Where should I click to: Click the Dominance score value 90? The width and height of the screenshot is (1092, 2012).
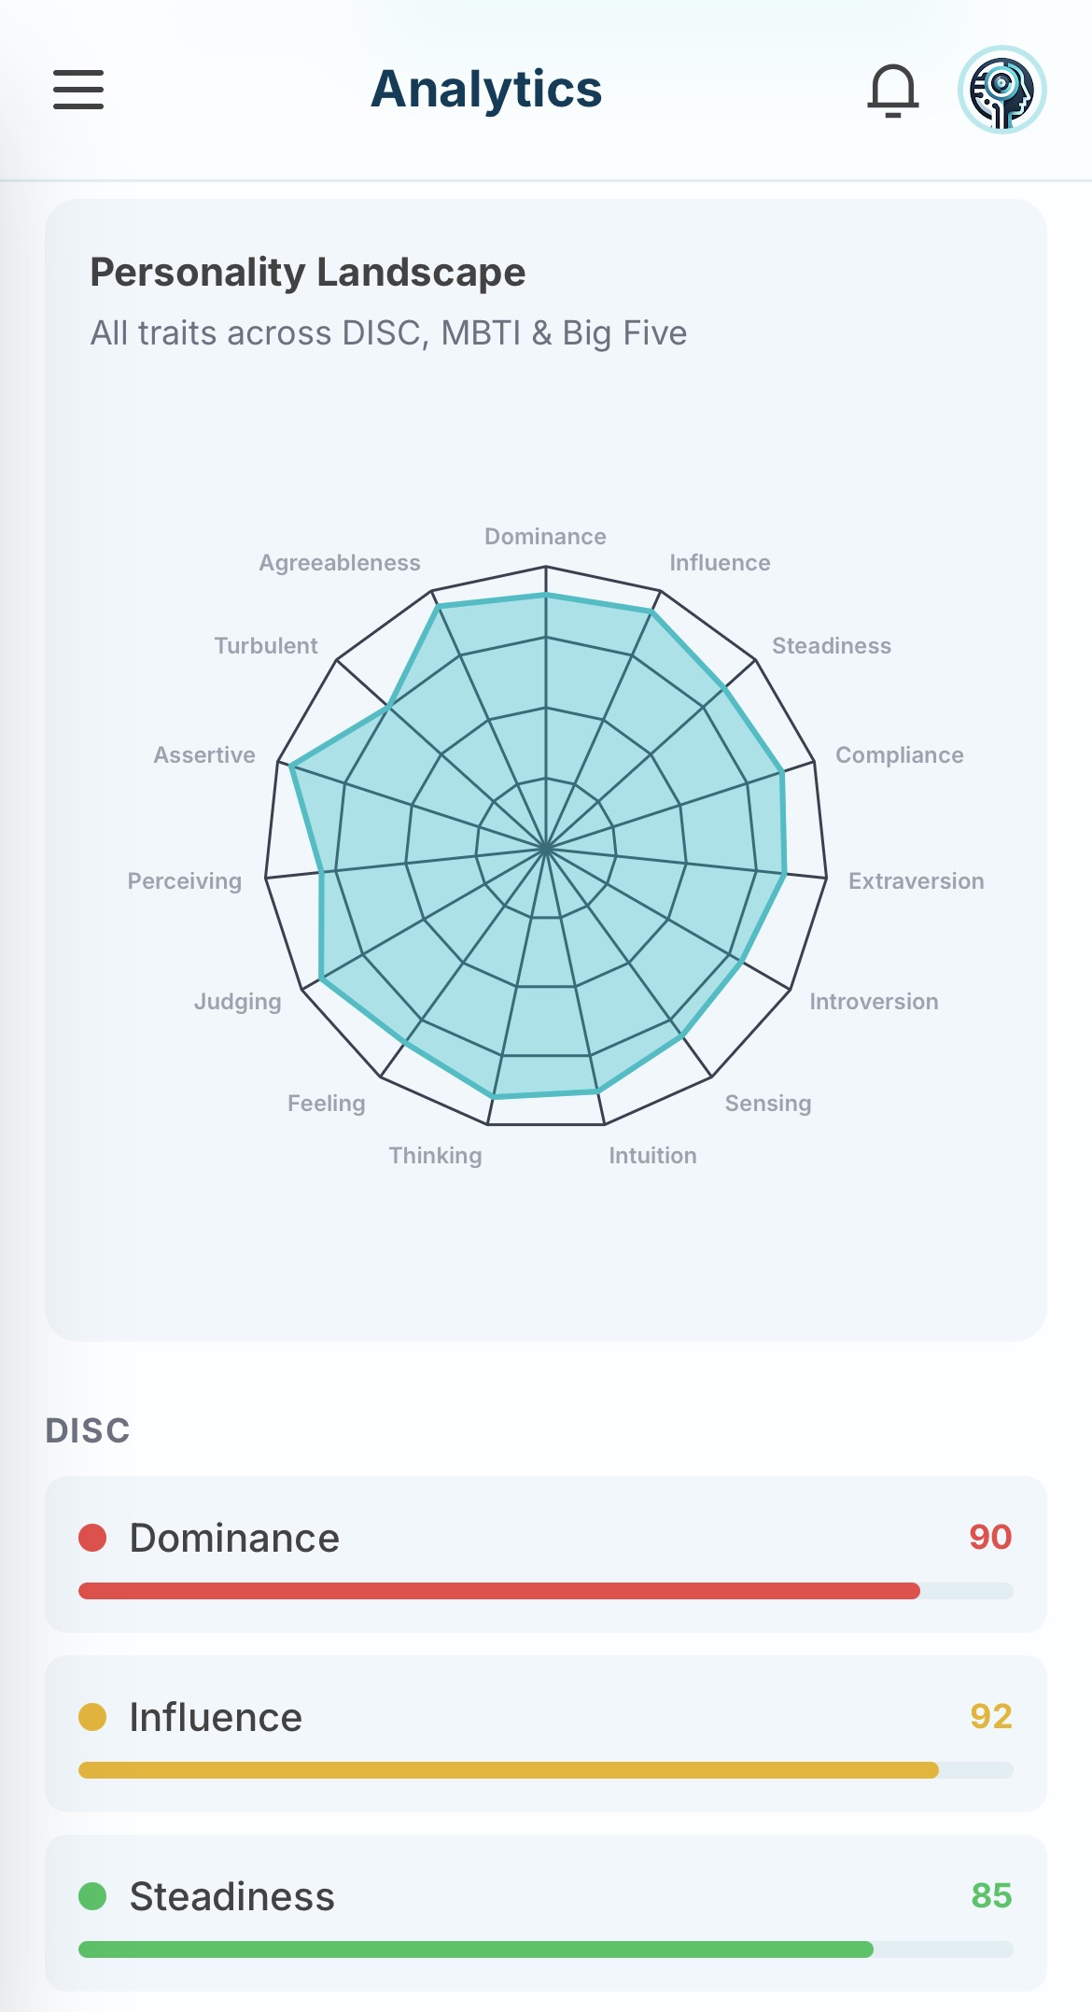991,1537
